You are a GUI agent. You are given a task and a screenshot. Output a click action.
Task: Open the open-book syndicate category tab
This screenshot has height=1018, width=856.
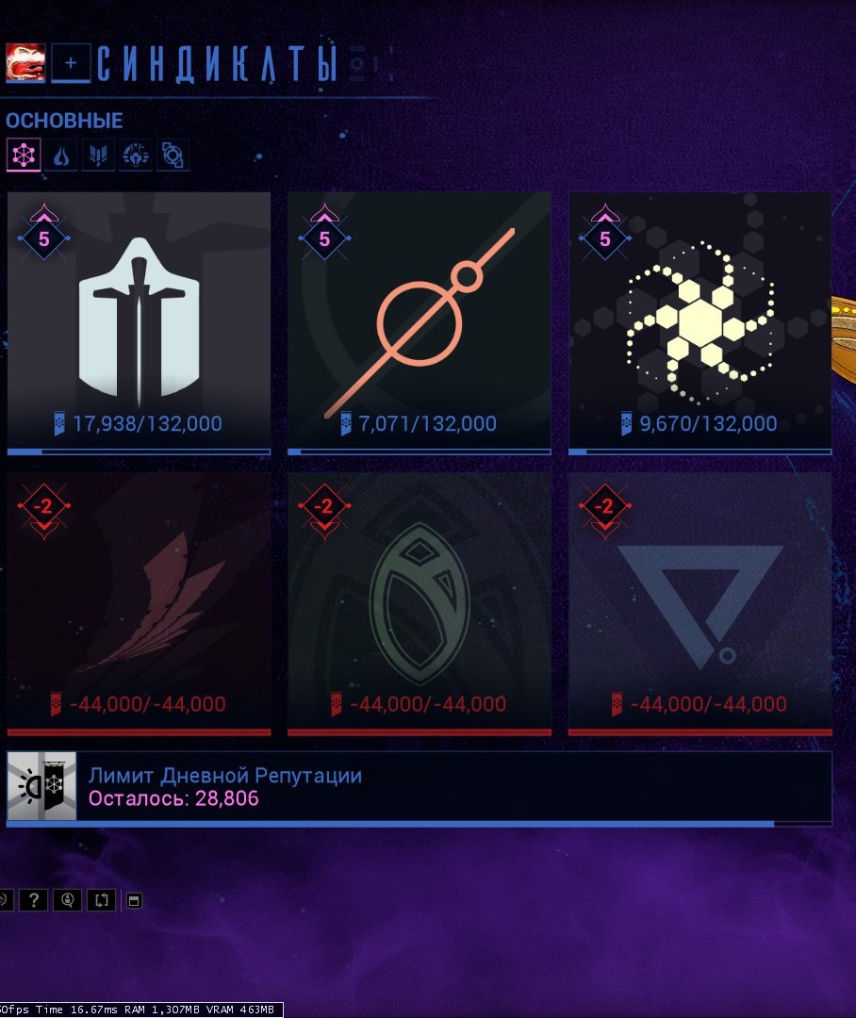click(98, 156)
